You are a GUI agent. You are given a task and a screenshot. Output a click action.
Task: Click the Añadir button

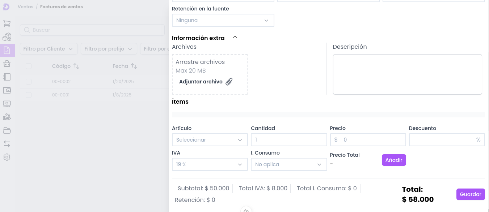pos(394,160)
